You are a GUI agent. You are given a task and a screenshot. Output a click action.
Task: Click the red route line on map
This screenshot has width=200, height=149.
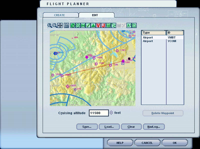[92, 69]
